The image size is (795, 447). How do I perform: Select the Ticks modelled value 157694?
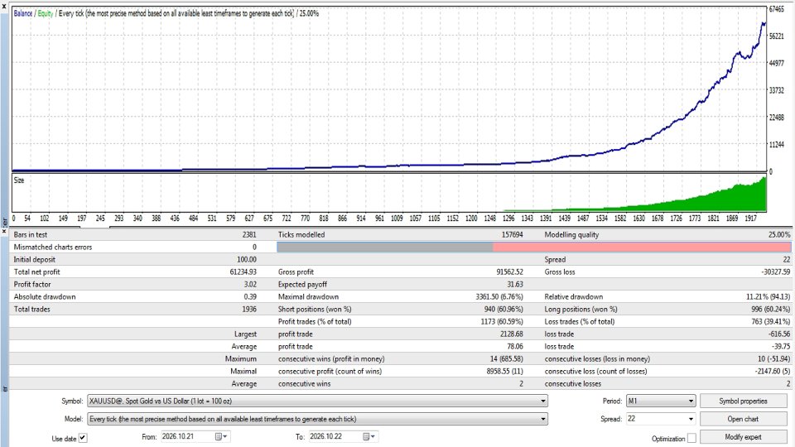click(x=512, y=234)
